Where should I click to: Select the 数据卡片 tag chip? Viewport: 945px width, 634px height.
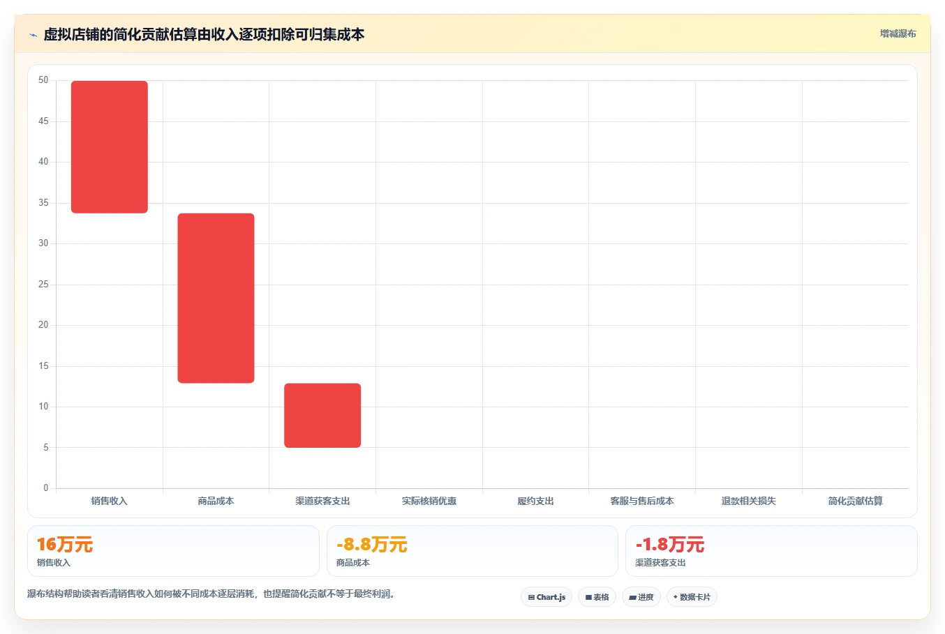tap(692, 597)
